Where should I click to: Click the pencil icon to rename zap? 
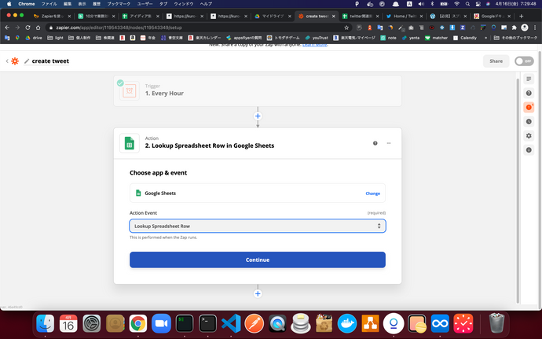click(x=27, y=61)
